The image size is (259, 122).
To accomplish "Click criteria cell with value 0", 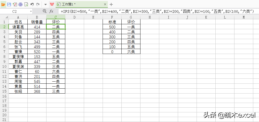I will tap(112, 52).
